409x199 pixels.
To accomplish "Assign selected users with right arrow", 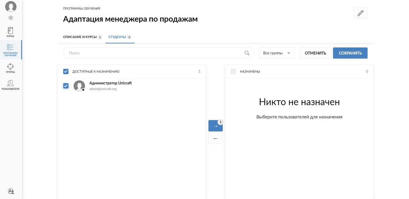I will (x=215, y=126).
